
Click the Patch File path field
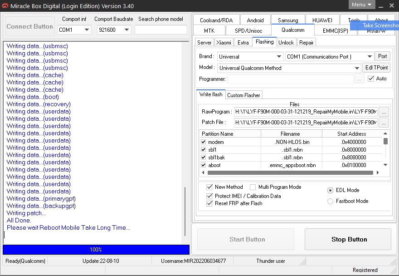pos(306,123)
